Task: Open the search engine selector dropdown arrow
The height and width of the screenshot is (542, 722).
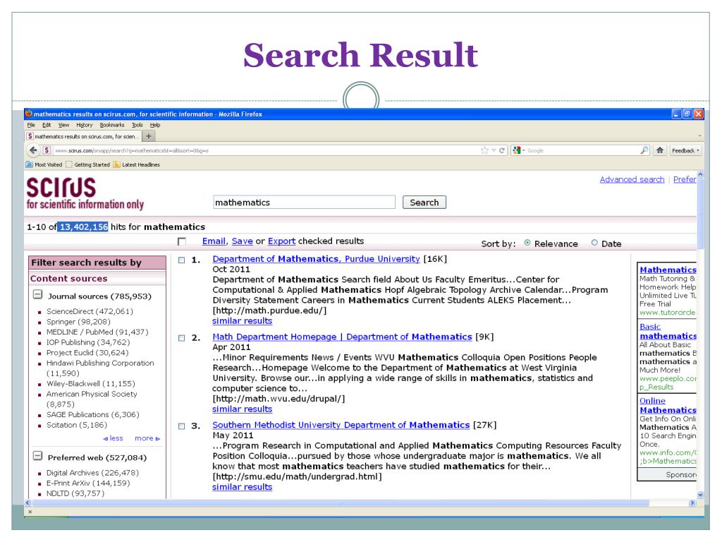Action: coord(524,151)
